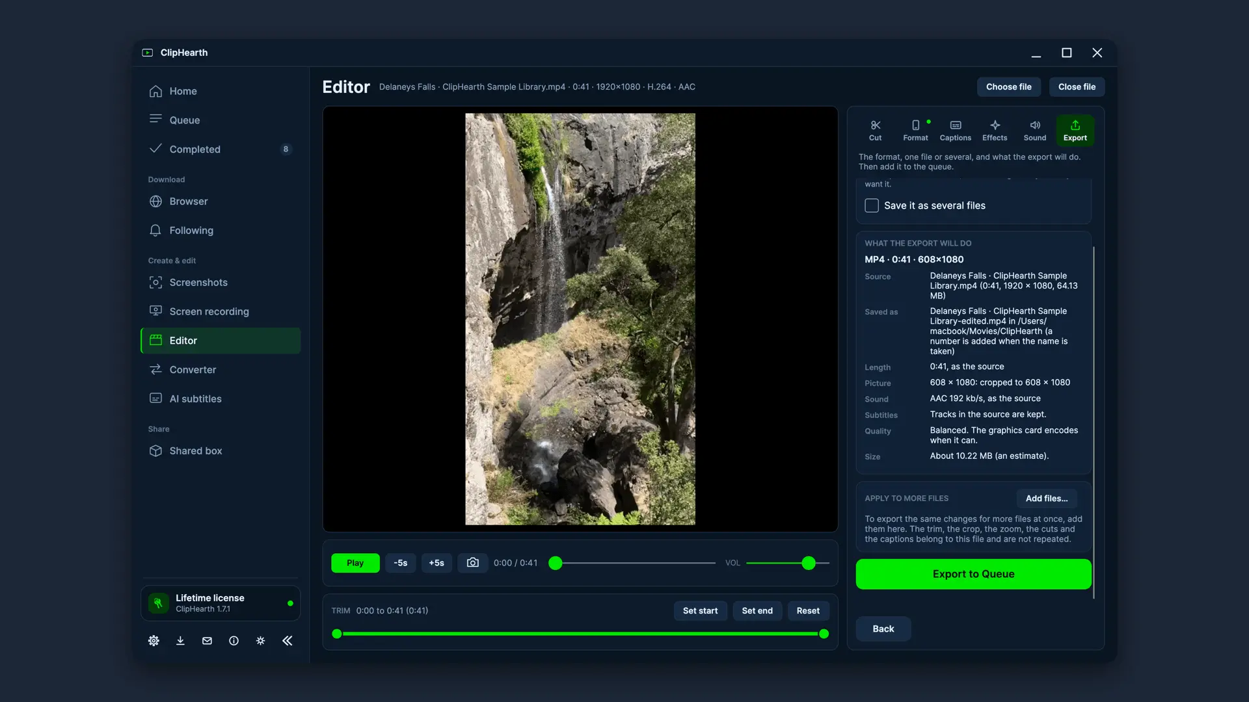Open the Converter tool
1249x702 pixels.
[x=221, y=370]
